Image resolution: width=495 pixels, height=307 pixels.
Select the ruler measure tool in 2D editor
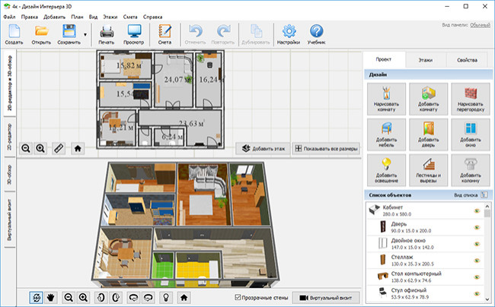coord(58,148)
